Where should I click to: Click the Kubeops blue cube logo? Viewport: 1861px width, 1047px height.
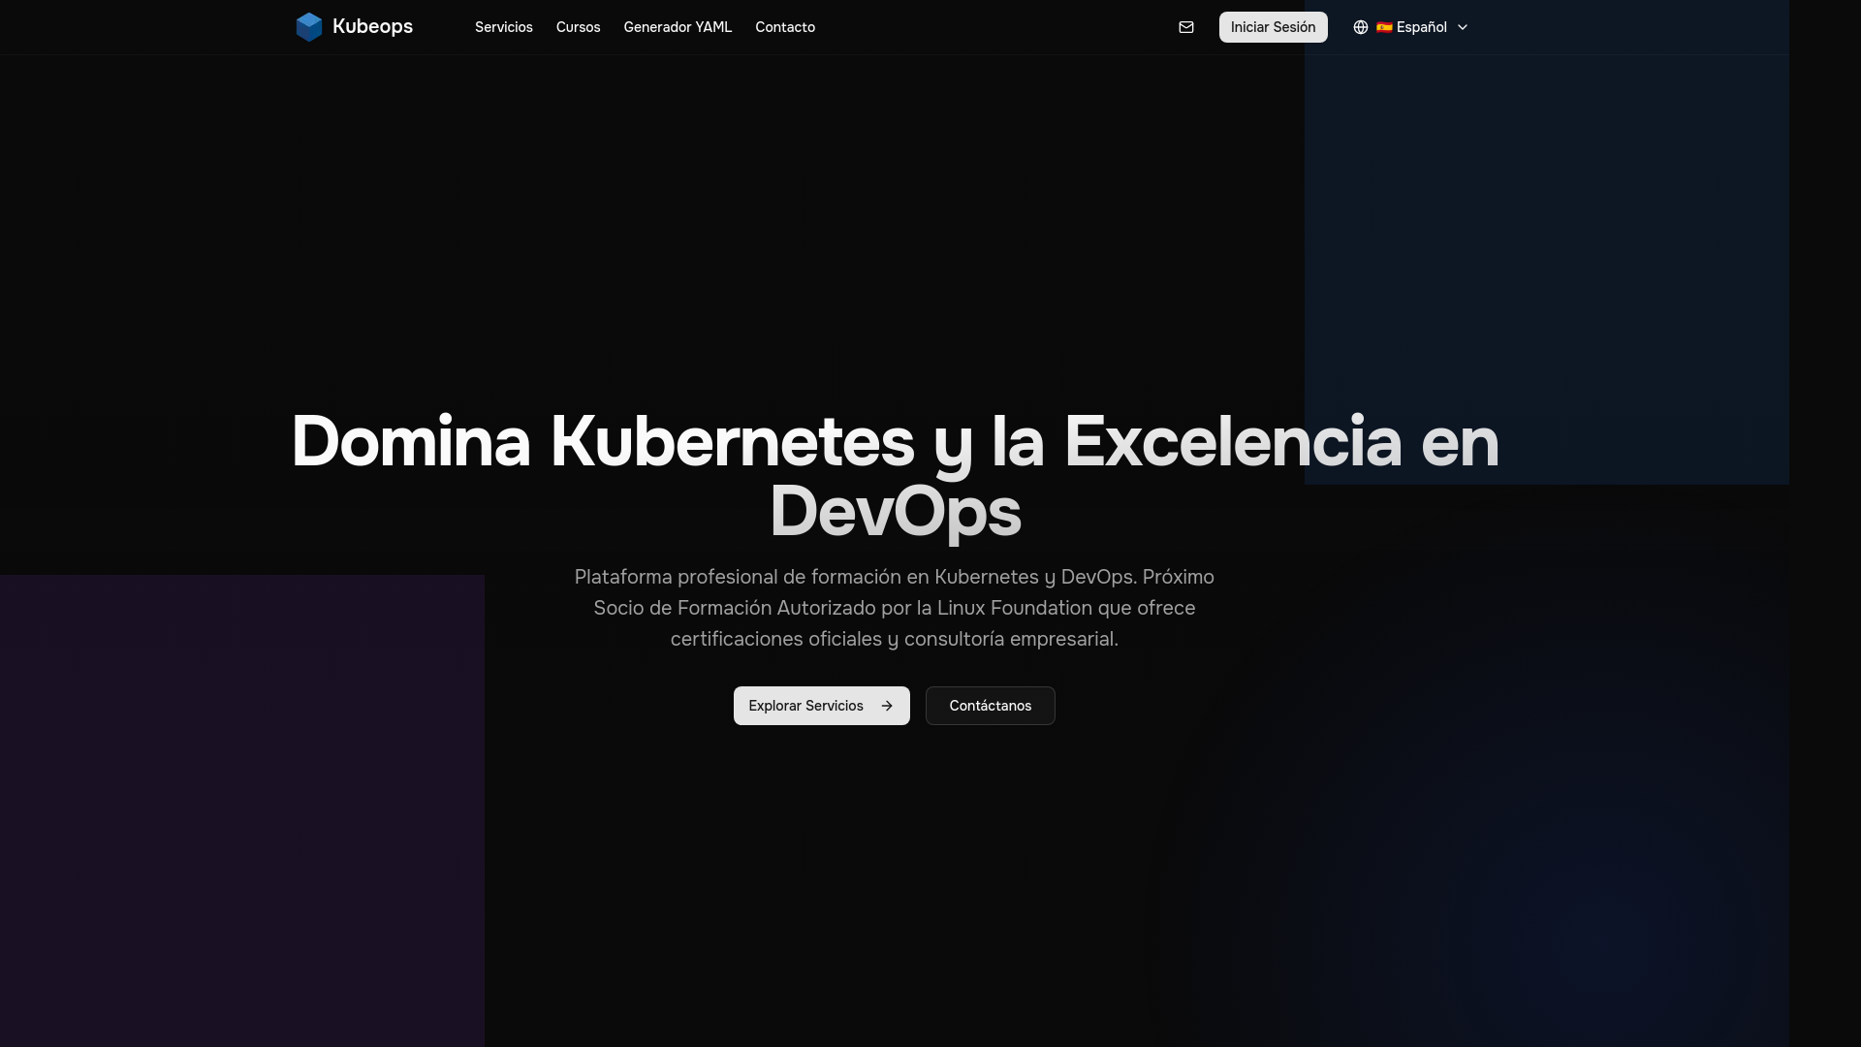point(308,27)
